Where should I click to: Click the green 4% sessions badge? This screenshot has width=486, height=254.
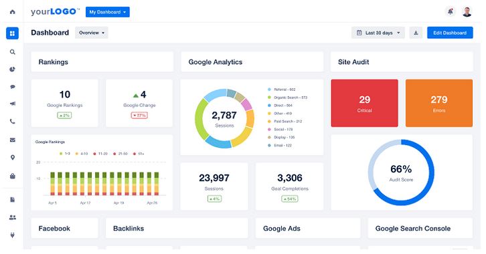[214, 199]
